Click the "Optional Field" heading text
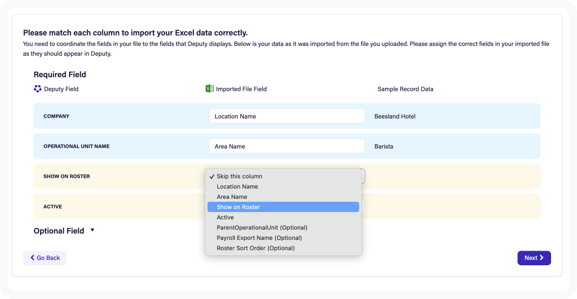 (59, 231)
